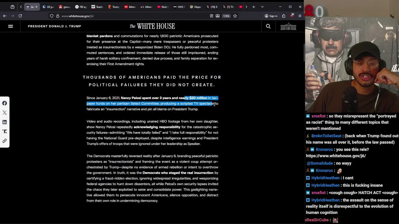Click the page's vertical scrollbar thumb
The height and width of the screenshot is (224, 399).
(x=304, y=53)
